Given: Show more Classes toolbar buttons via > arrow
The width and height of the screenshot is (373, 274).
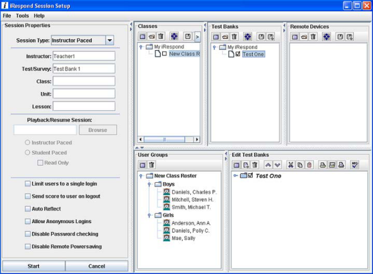Looking at the screenshot, I should (197, 37).
